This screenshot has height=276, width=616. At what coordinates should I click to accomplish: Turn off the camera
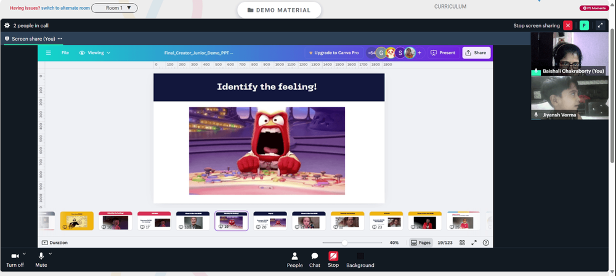click(15, 260)
